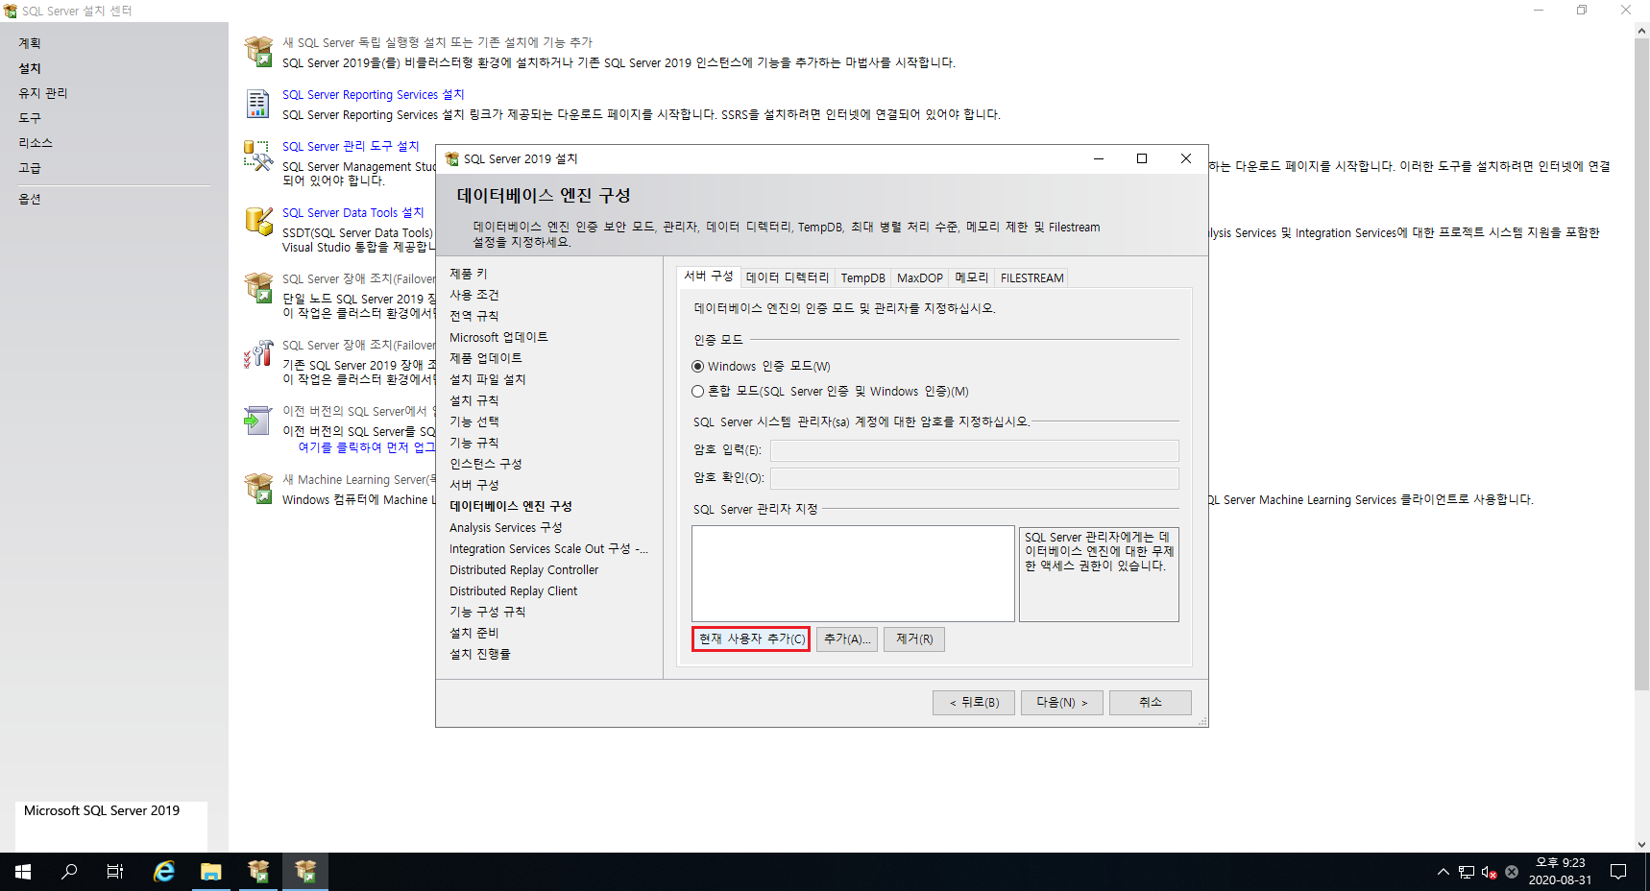Click the new SQL Server standalone installation icon
Viewport: 1650px width, 891px height.
point(258,51)
